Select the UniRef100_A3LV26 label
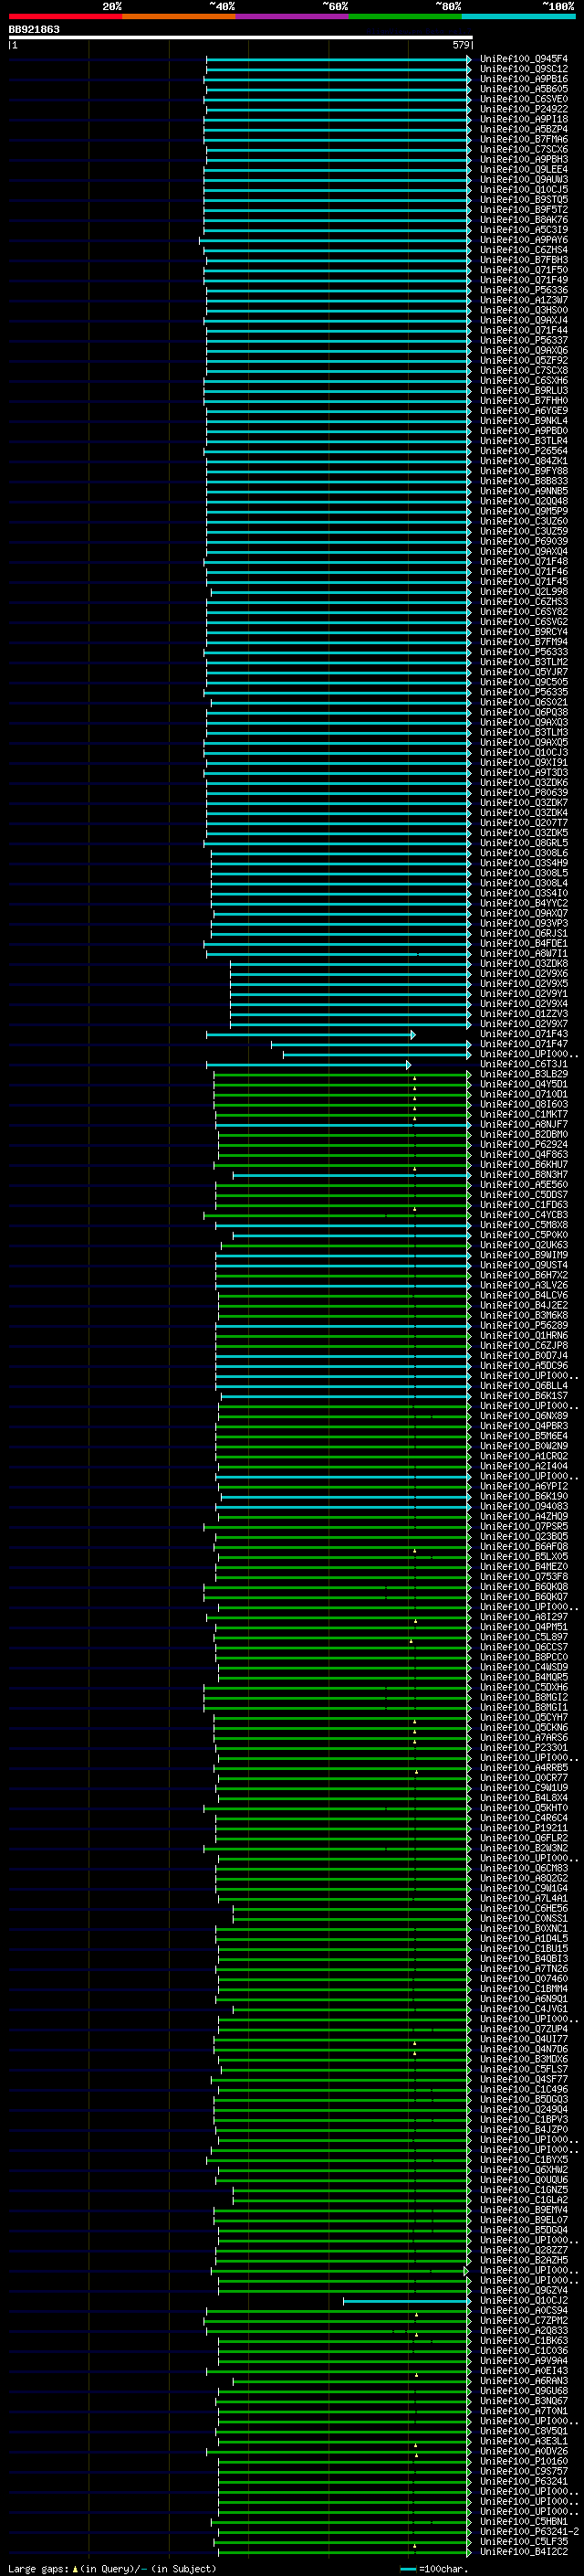The image size is (584, 2576). (x=524, y=1285)
